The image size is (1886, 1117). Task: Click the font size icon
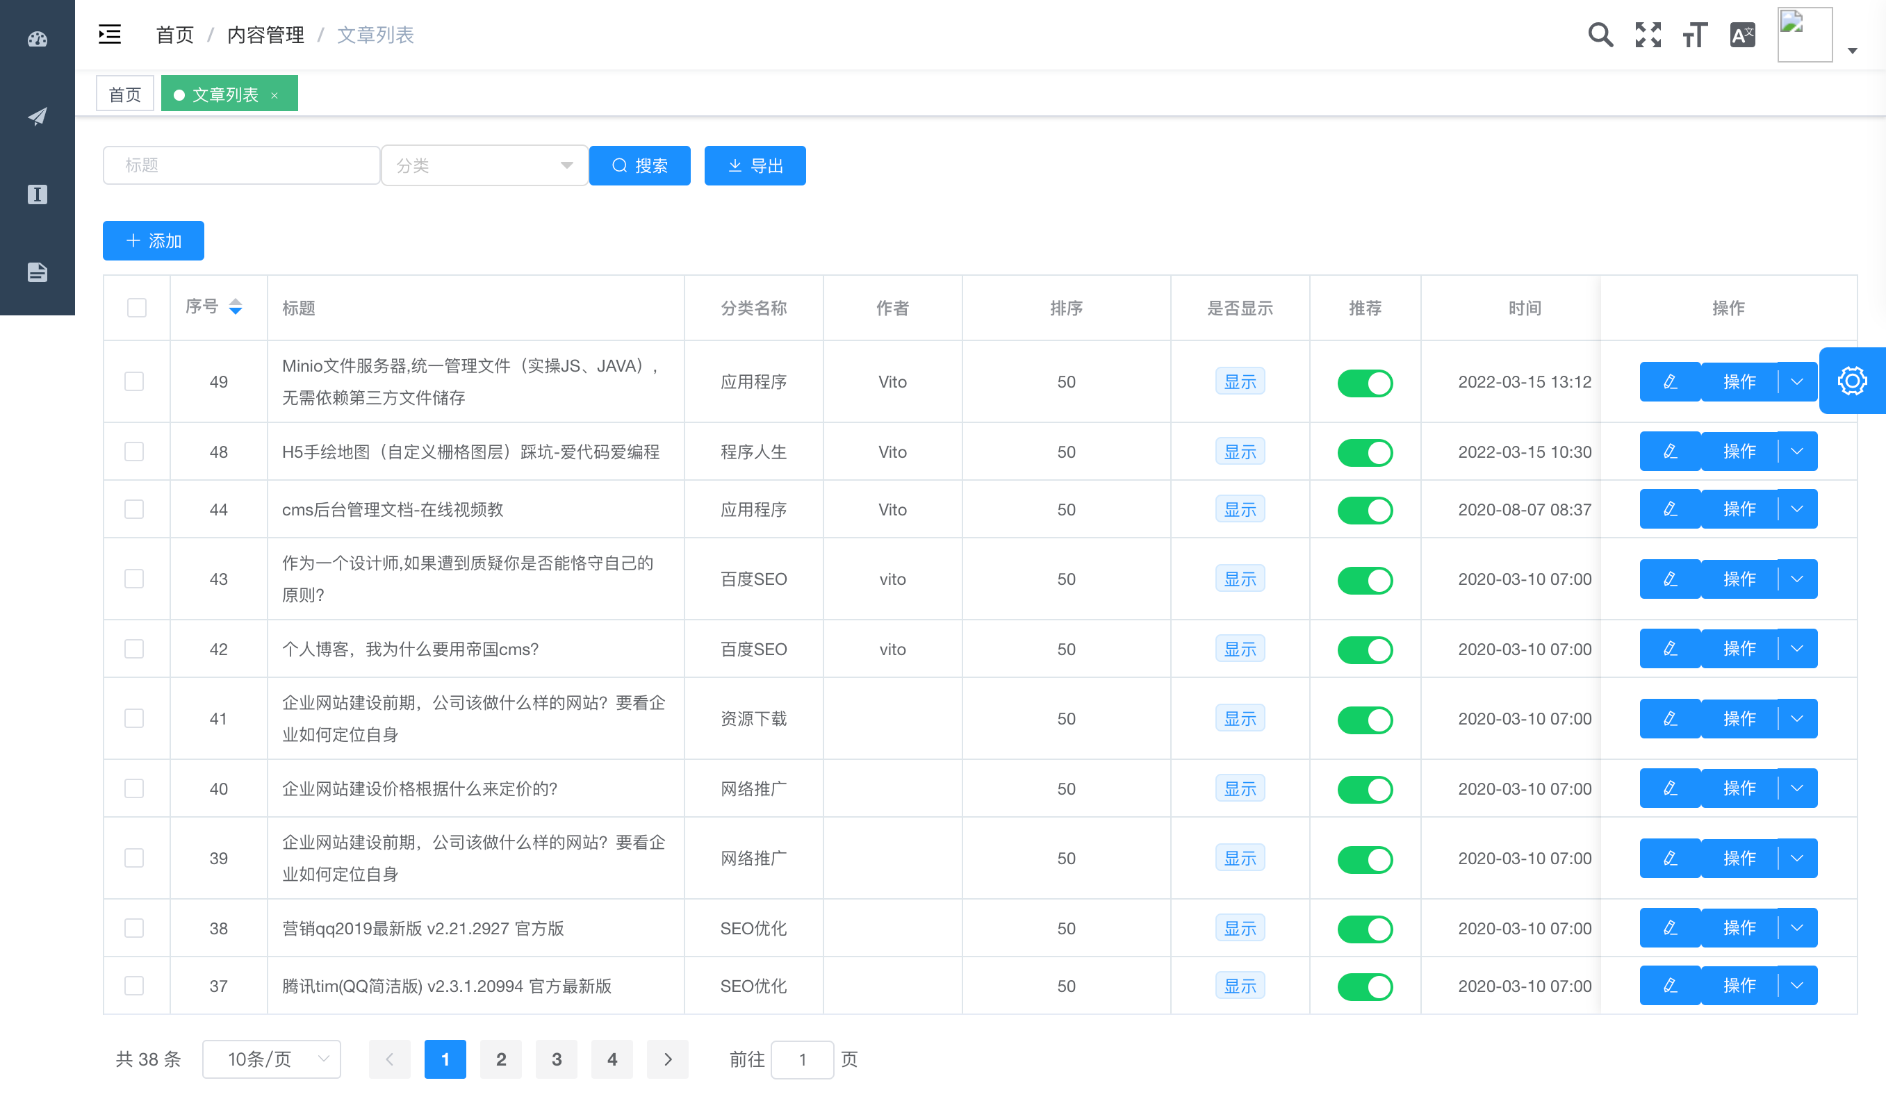click(x=1695, y=35)
